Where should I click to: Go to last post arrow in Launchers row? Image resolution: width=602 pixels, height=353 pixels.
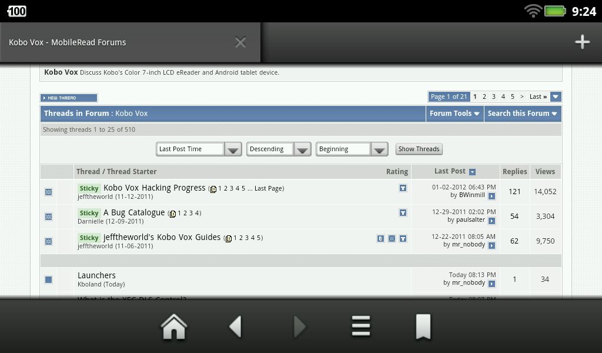coord(491,284)
